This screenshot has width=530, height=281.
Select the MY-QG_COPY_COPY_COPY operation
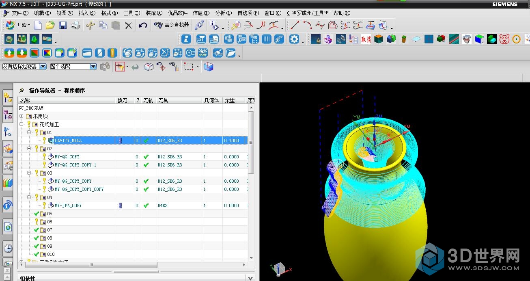79,189
